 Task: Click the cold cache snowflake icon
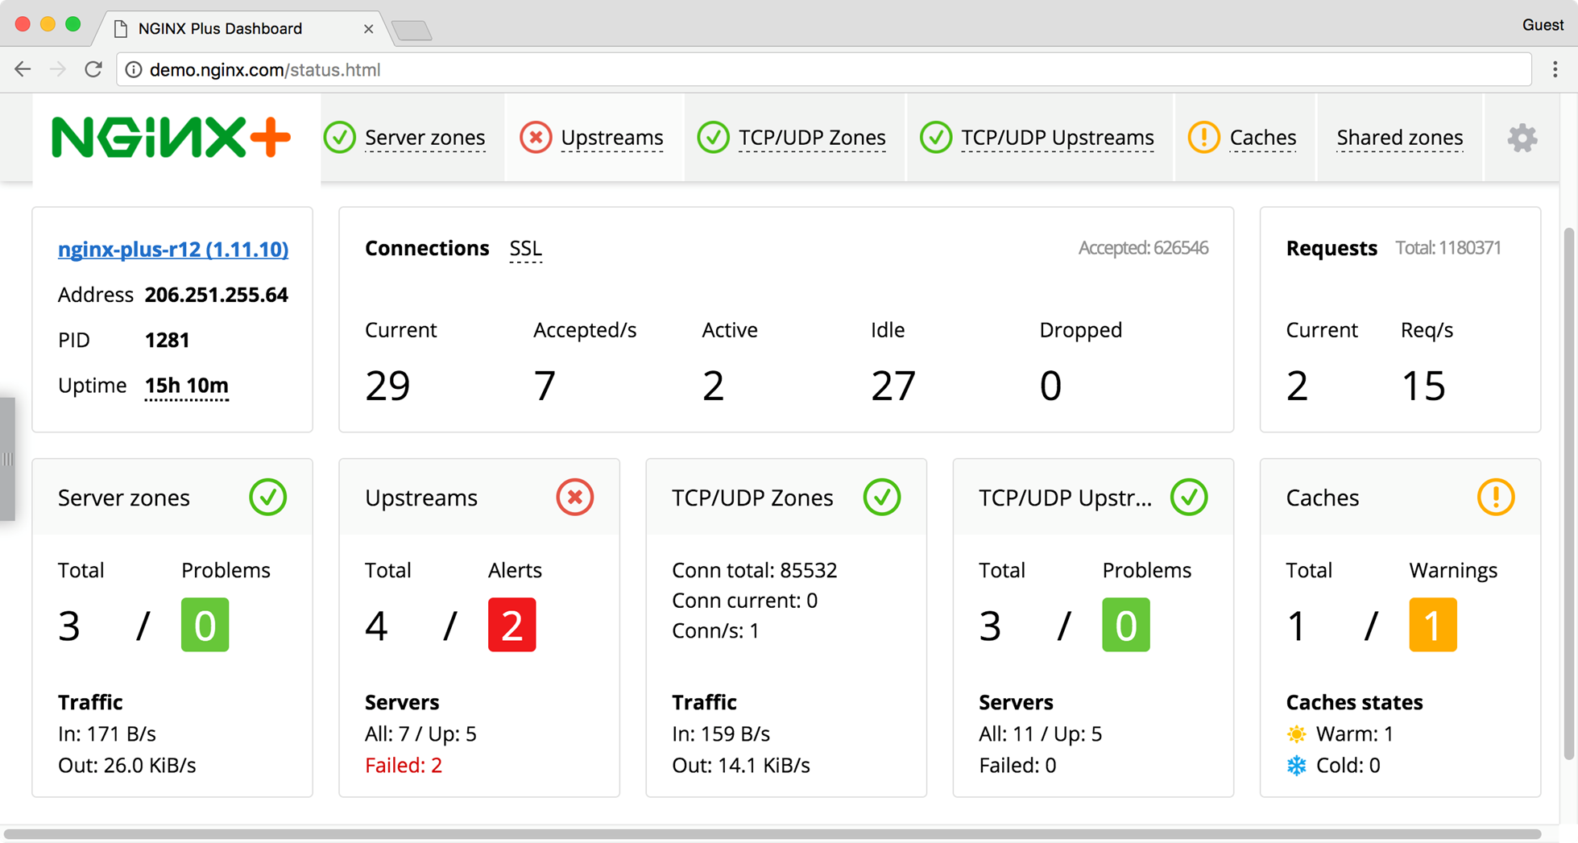click(x=1296, y=765)
